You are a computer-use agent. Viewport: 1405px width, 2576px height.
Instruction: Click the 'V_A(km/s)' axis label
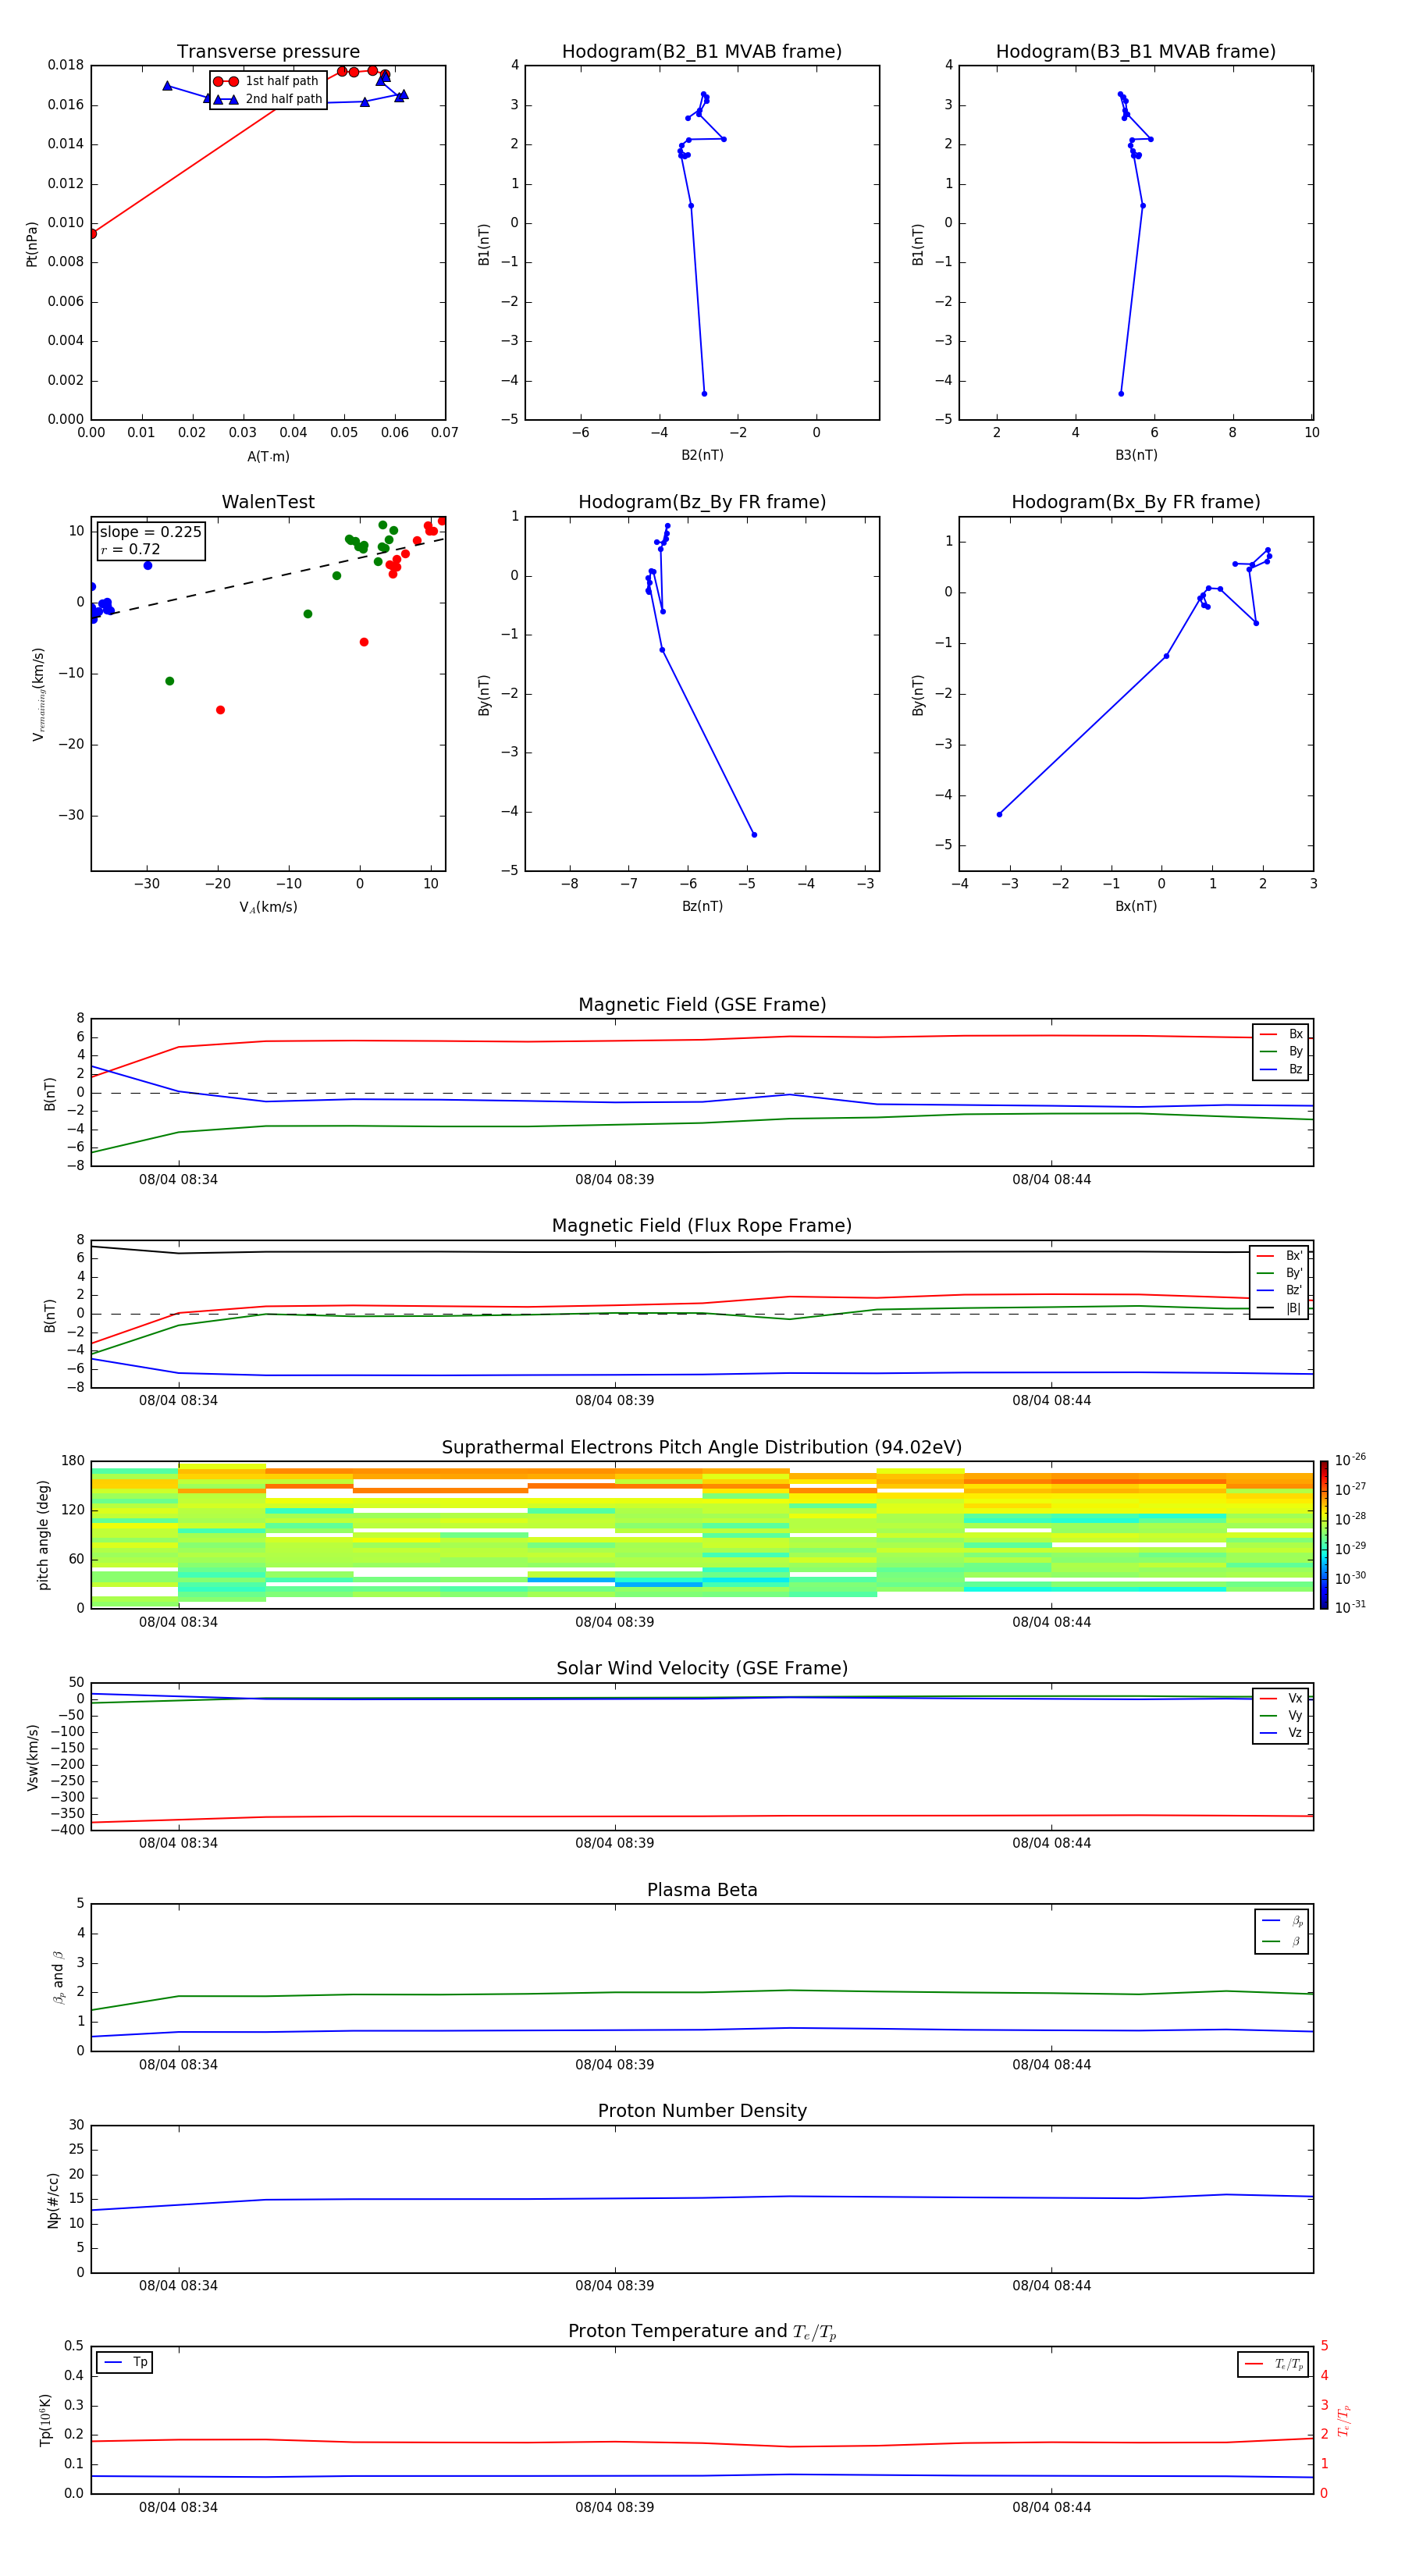pyautogui.click(x=268, y=907)
